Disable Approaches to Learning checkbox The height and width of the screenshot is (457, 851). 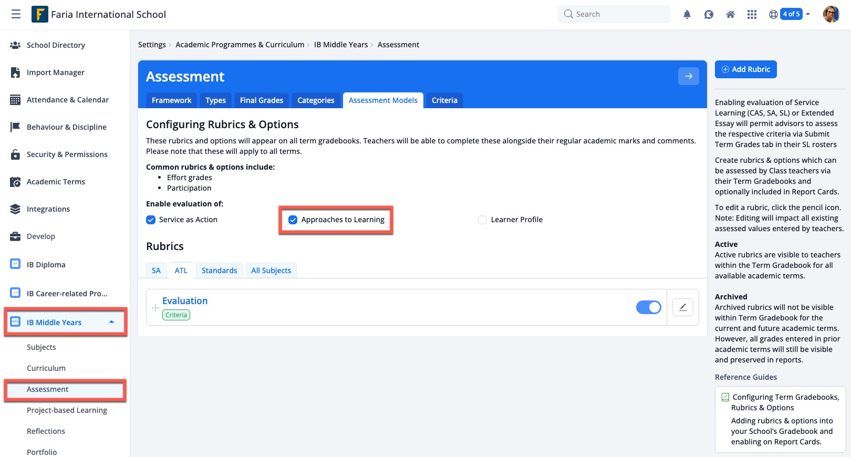coord(293,220)
